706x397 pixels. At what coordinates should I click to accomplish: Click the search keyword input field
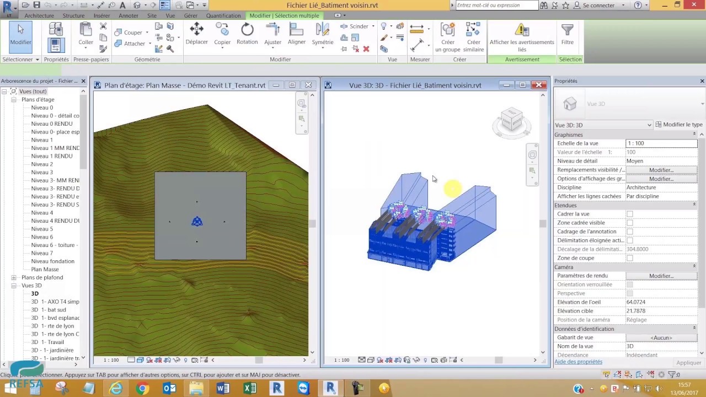point(496,5)
